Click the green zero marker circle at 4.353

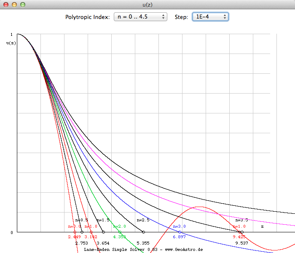(x=120, y=232)
